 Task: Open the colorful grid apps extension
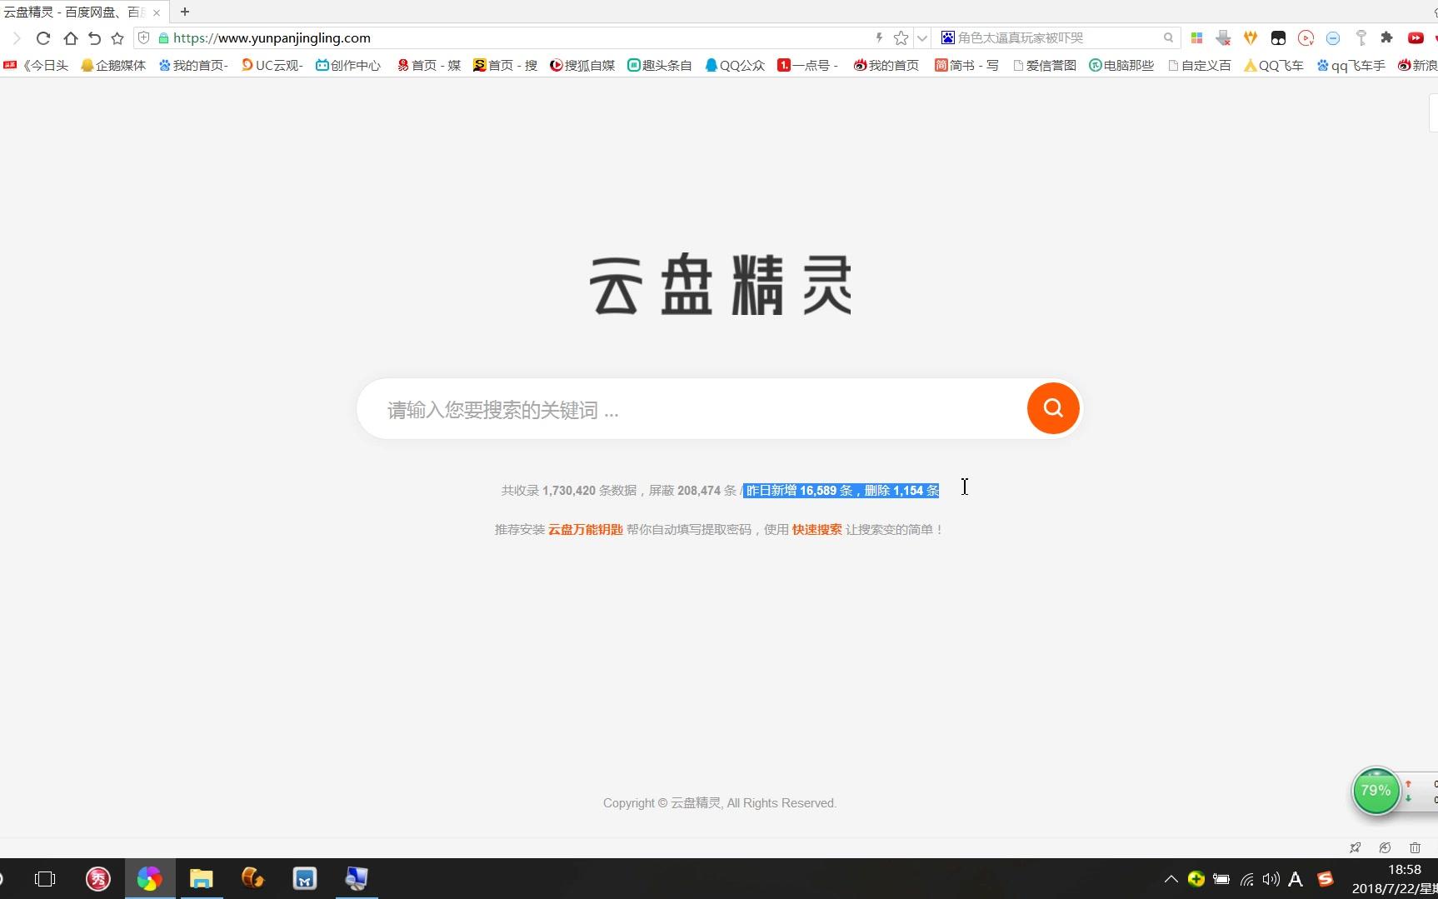1196,37
